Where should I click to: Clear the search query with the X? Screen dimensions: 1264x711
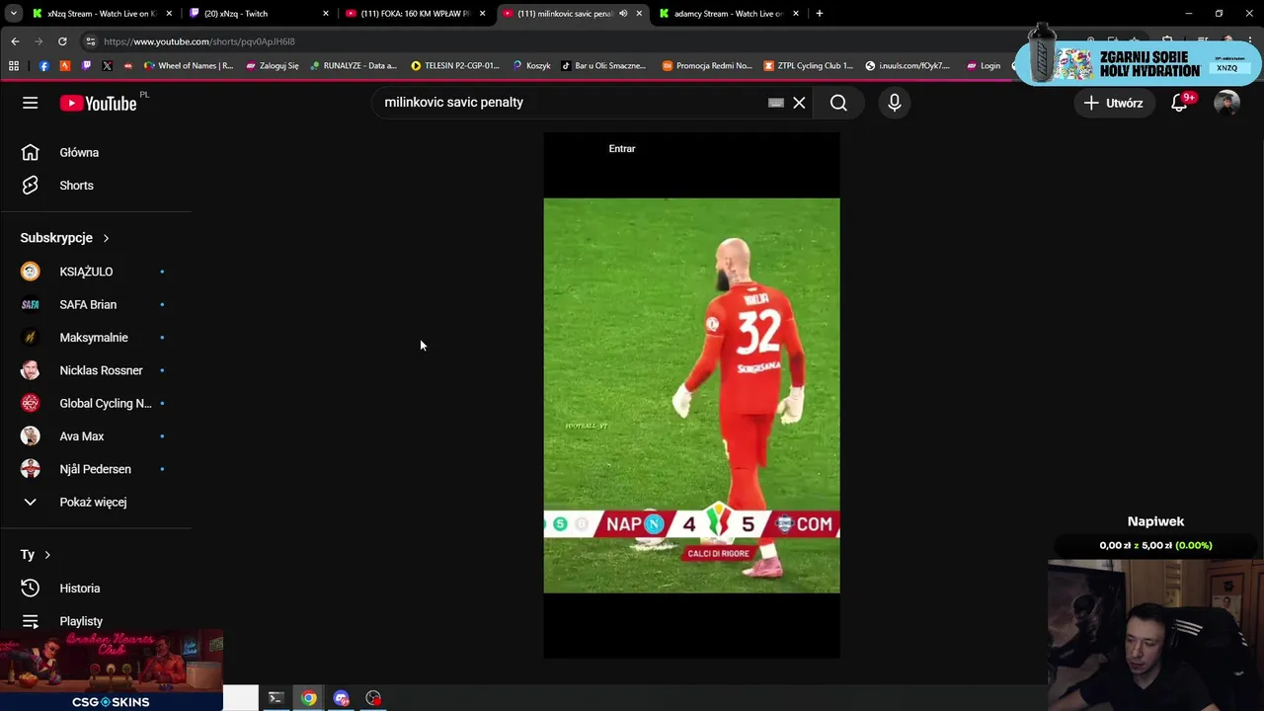point(799,103)
